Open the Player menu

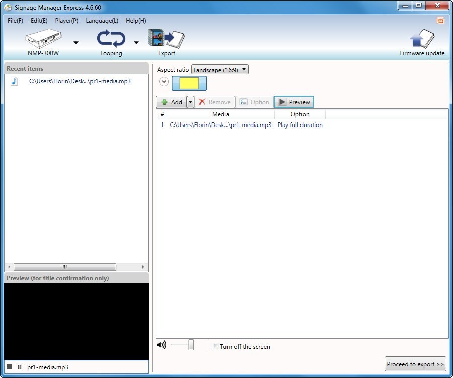point(66,21)
